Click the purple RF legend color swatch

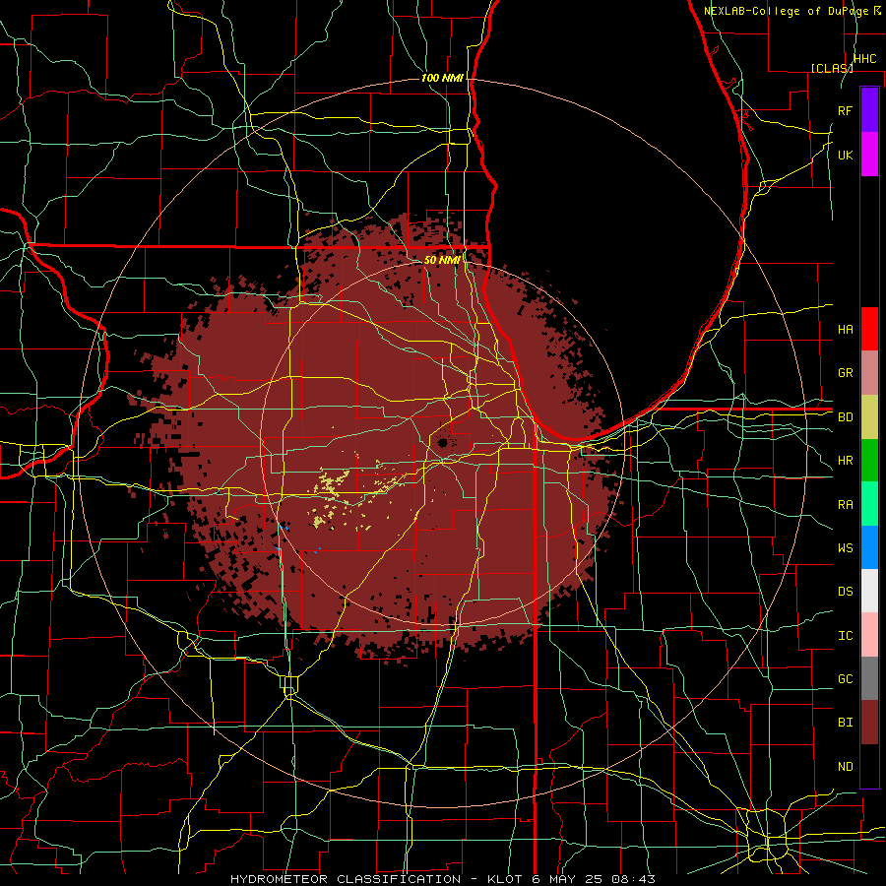pyautogui.click(x=869, y=109)
